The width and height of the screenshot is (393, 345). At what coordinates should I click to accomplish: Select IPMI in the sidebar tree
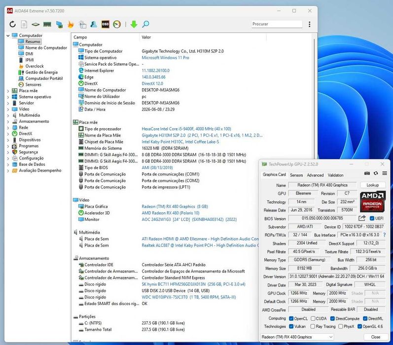(x=29, y=60)
